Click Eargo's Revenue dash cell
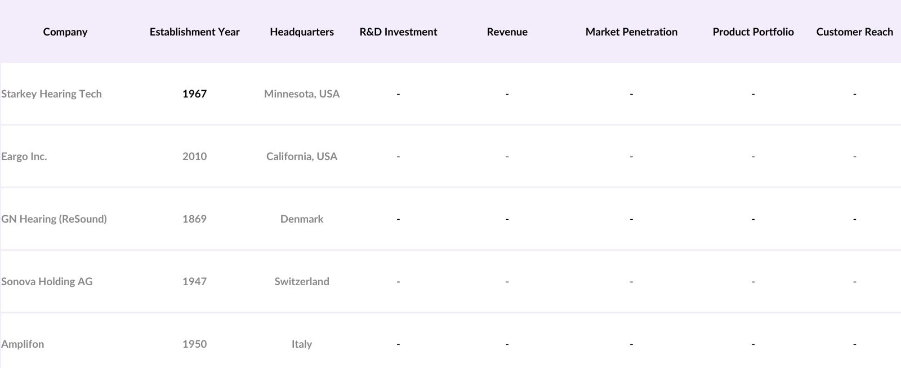The image size is (901, 368). tap(507, 156)
